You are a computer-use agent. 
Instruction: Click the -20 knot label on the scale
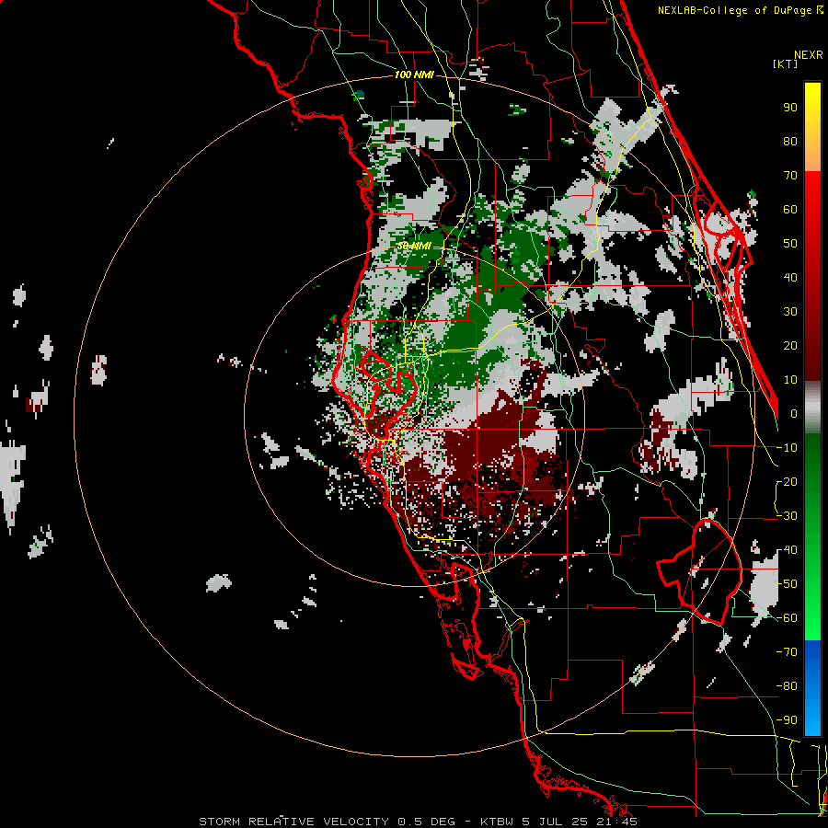click(x=787, y=482)
